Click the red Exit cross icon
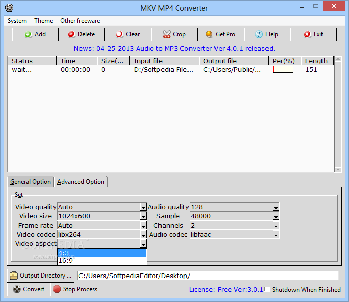The image size is (349, 302). [307, 34]
